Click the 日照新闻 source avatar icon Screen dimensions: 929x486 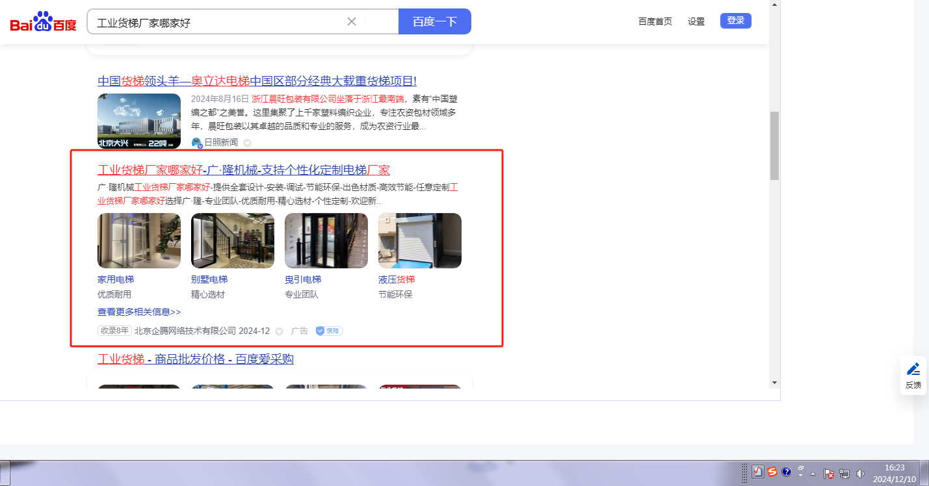click(196, 142)
